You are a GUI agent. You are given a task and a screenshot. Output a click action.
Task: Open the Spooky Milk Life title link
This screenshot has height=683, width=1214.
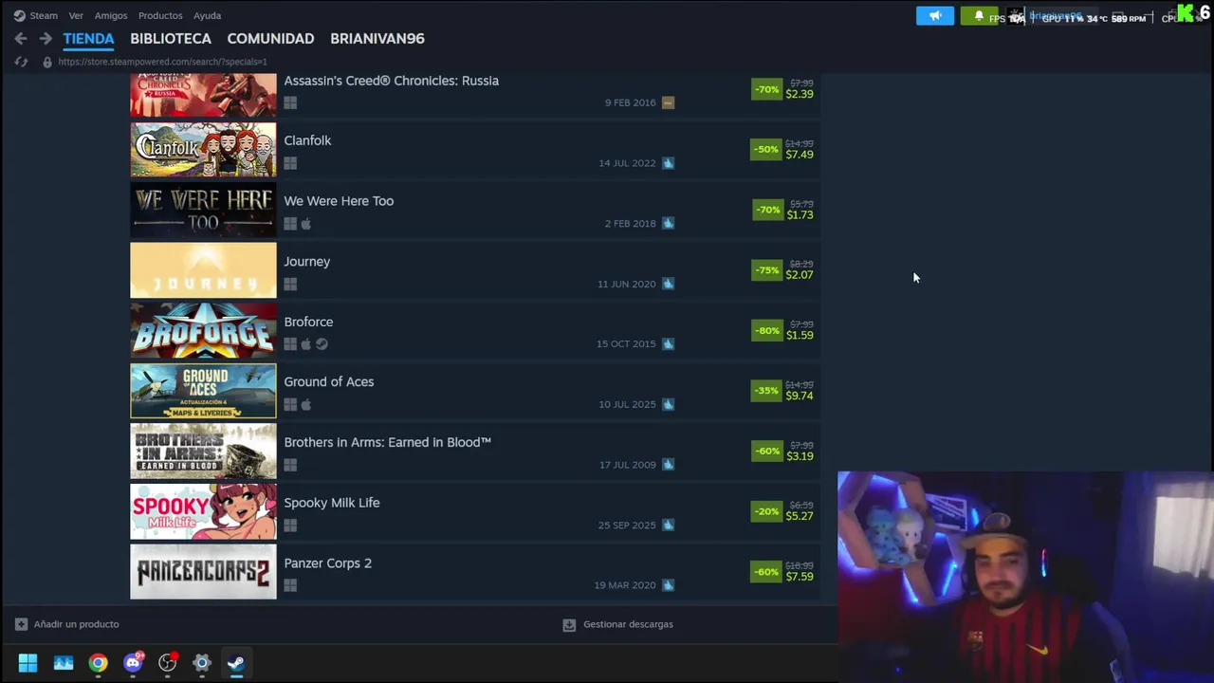tap(332, 503)
